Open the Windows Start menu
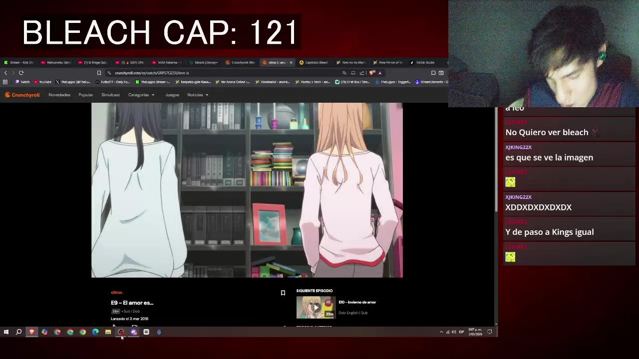Screen dimensions: 639x359 click(6, 332)
